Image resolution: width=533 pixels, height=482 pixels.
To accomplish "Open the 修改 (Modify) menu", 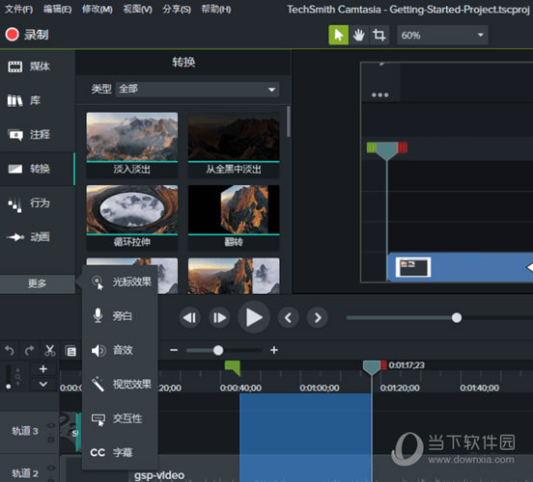I will click(98, 10).
